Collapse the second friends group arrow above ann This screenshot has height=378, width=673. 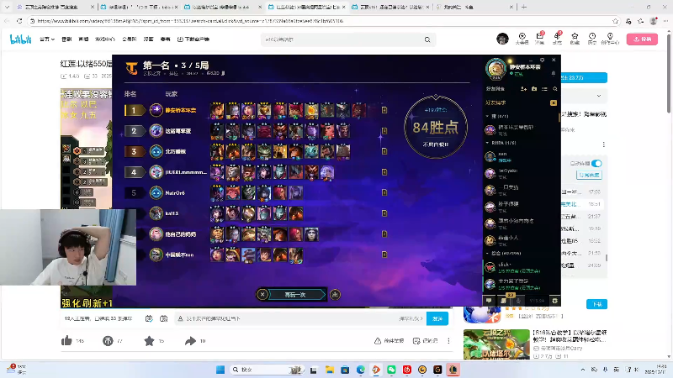click(487, 143)
